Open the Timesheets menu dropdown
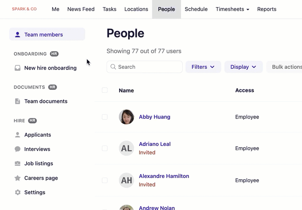Viewport: 302px width, 210px height. point(232,9)
